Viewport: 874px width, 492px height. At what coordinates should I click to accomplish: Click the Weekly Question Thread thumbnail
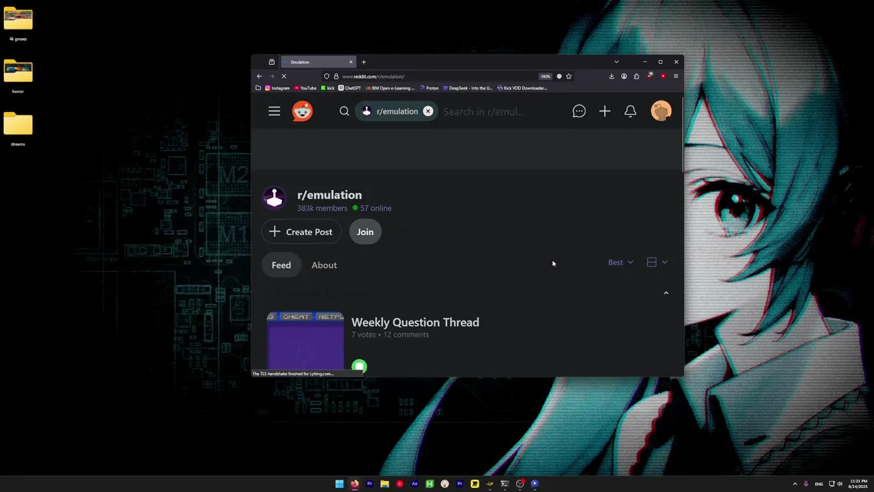pyautogui.click(x=305, y=341)
